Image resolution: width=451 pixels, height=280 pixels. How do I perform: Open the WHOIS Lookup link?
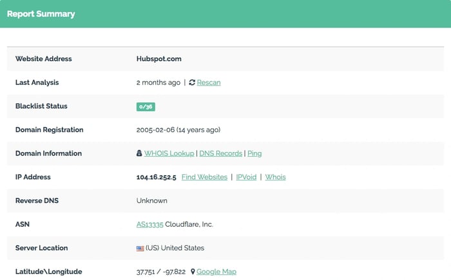169,153
